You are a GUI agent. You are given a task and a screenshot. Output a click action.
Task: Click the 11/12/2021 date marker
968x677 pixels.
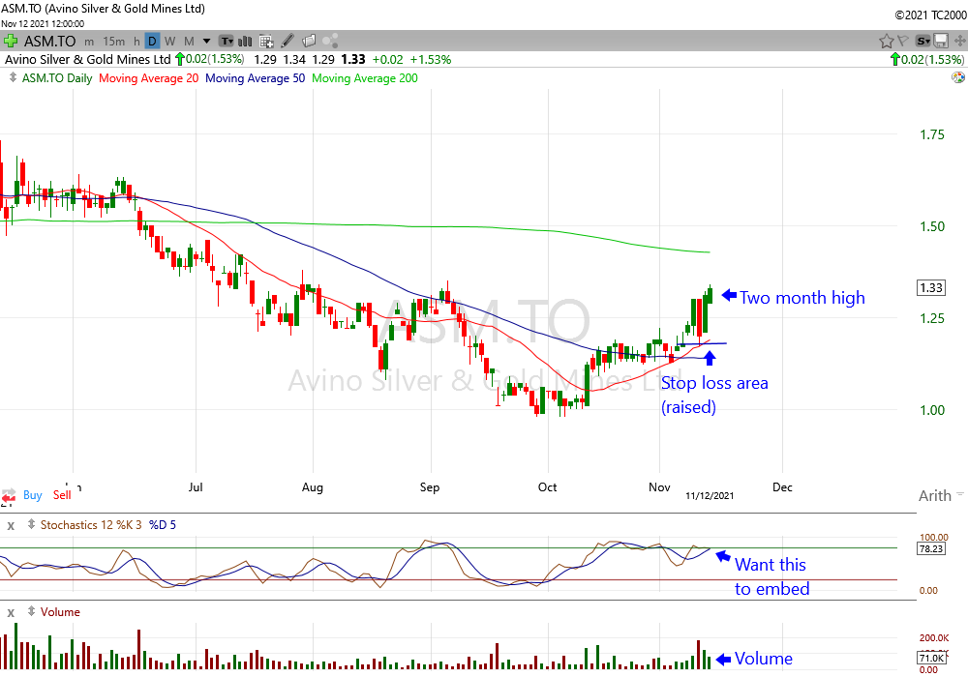[710, 496]
